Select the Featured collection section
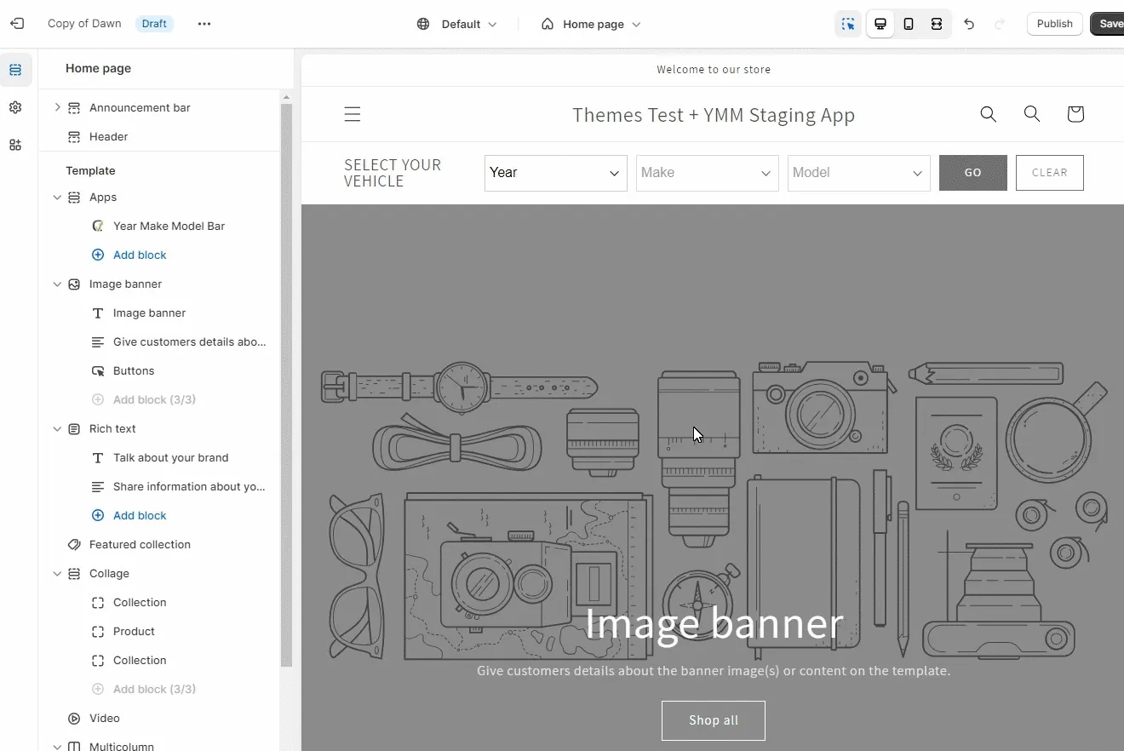1124x751 pixels. point(140,545)
